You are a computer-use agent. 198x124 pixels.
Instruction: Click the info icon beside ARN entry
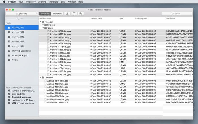pos(9,103)
